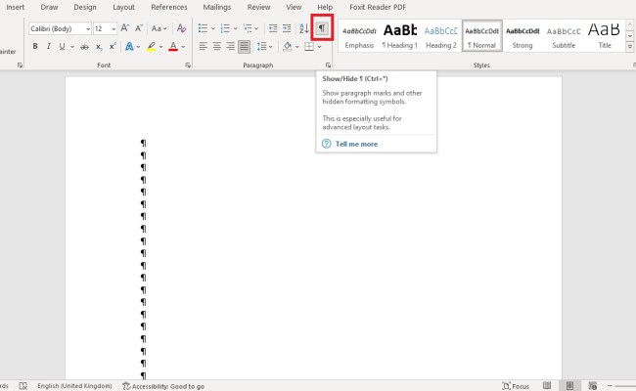Open Foxit Reader PDF tab
The width and height of the screenshot is (636, 391).
click(x=378, y=7)
